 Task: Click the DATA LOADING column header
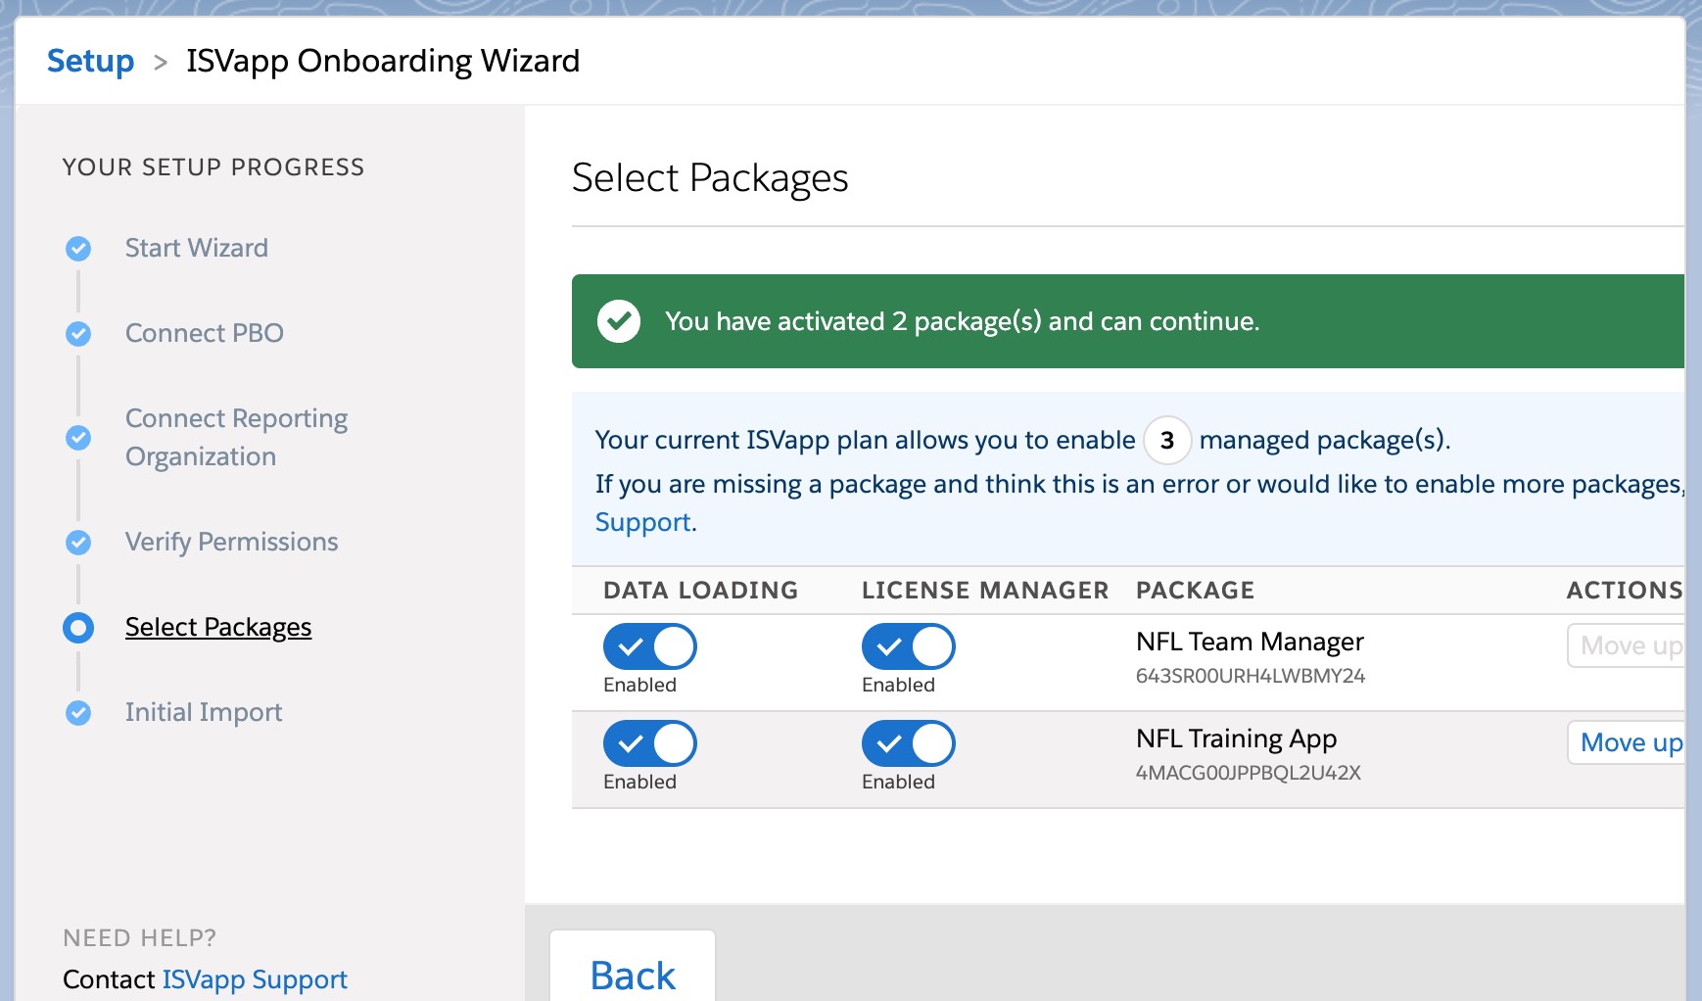click(701, 591)
